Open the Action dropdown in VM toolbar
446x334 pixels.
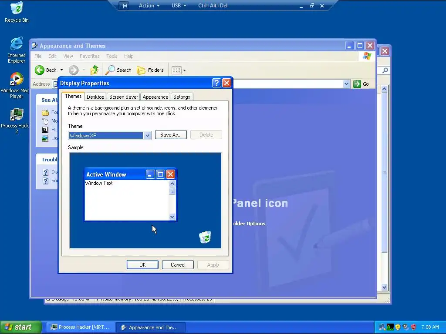(x=149, y=6)
